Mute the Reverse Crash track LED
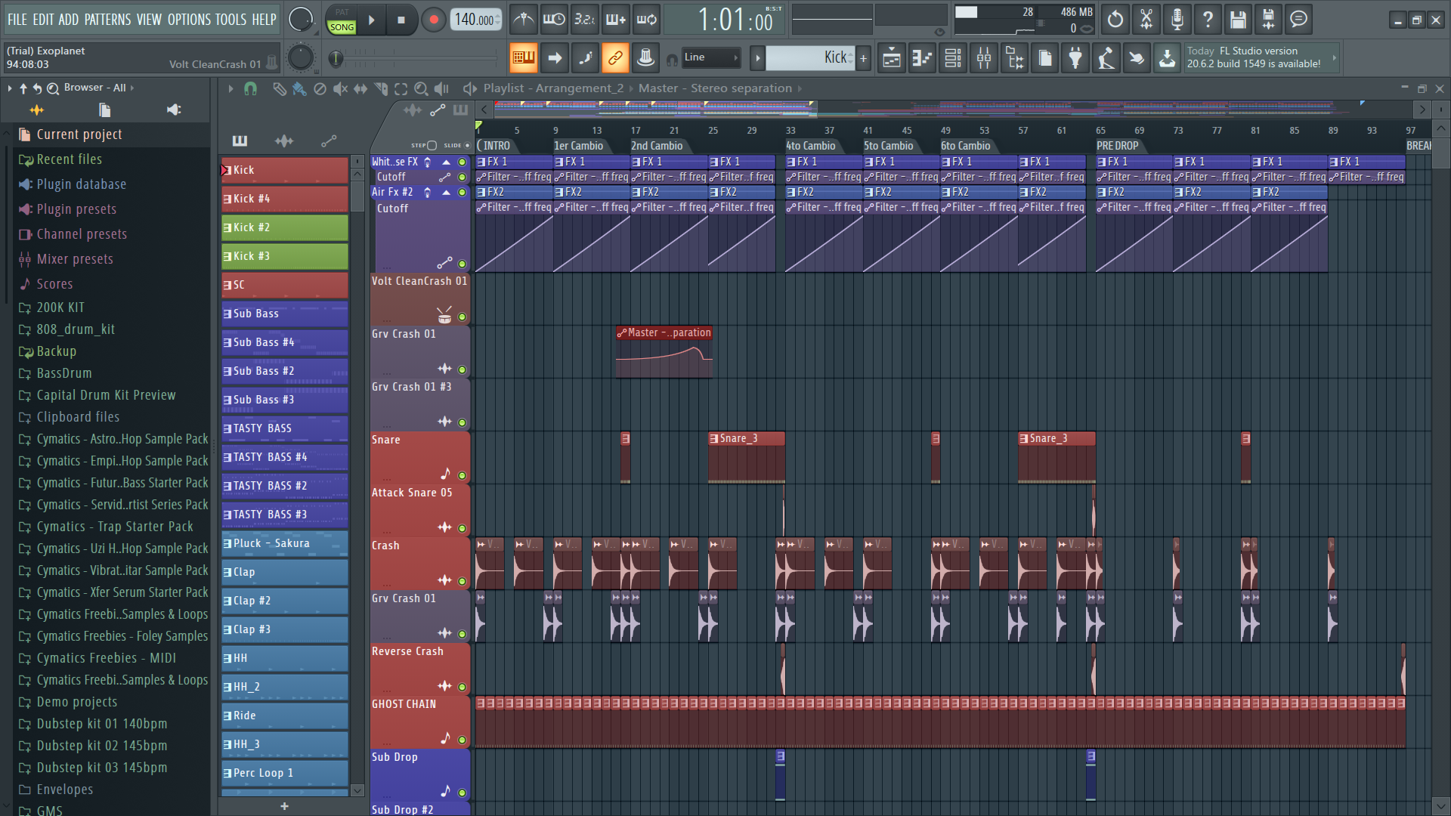This screenshot has height=816, width=1451. click(462, 687)
